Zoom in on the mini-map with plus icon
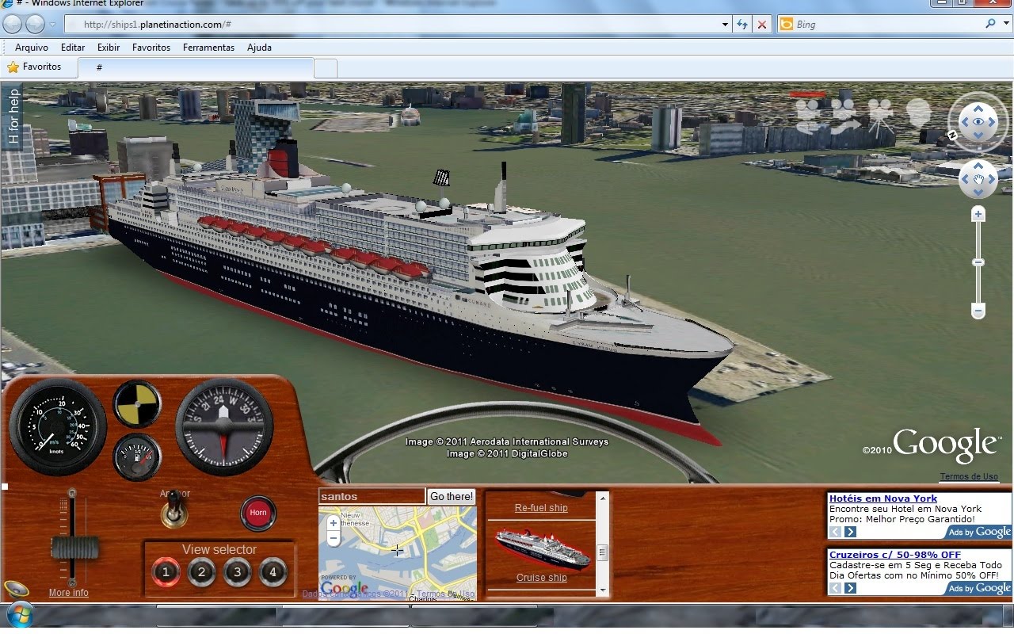1014x634 pixels. pyautogui.click(x=334, y=521)
